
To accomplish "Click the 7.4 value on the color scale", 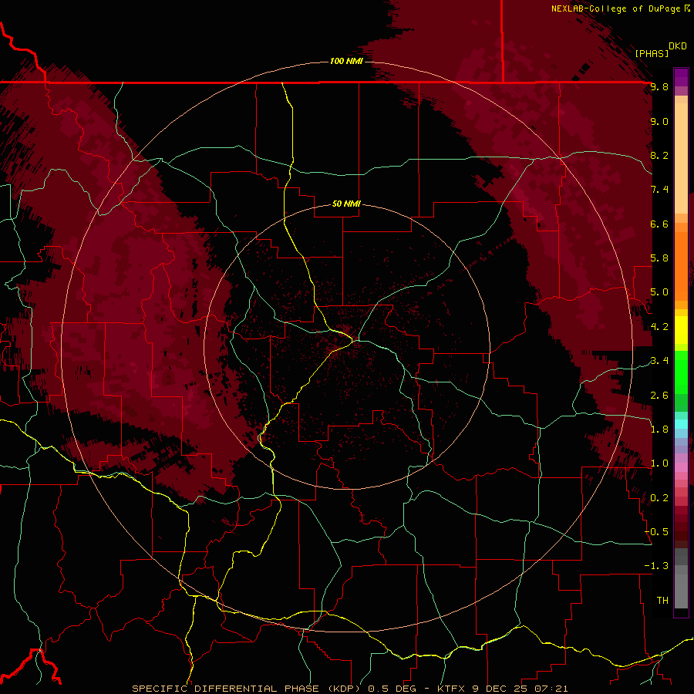I will pyautogui.click(x=659, y=190).
